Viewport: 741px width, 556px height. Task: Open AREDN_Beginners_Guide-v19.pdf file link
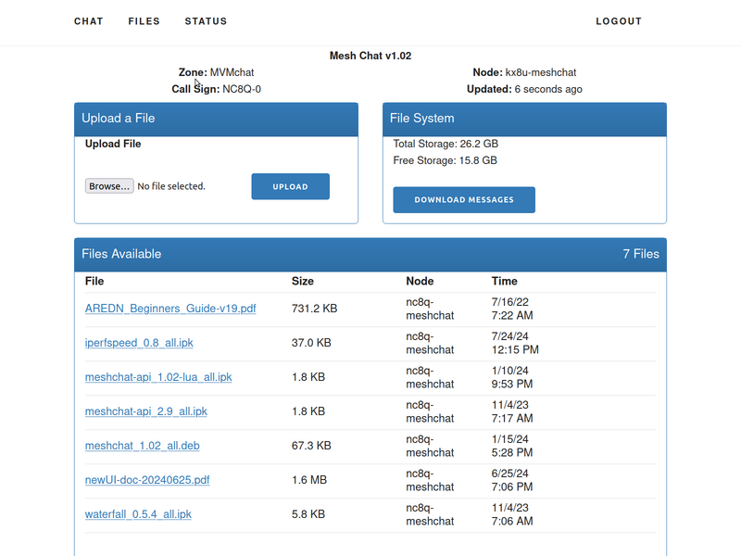coord(170,309)
